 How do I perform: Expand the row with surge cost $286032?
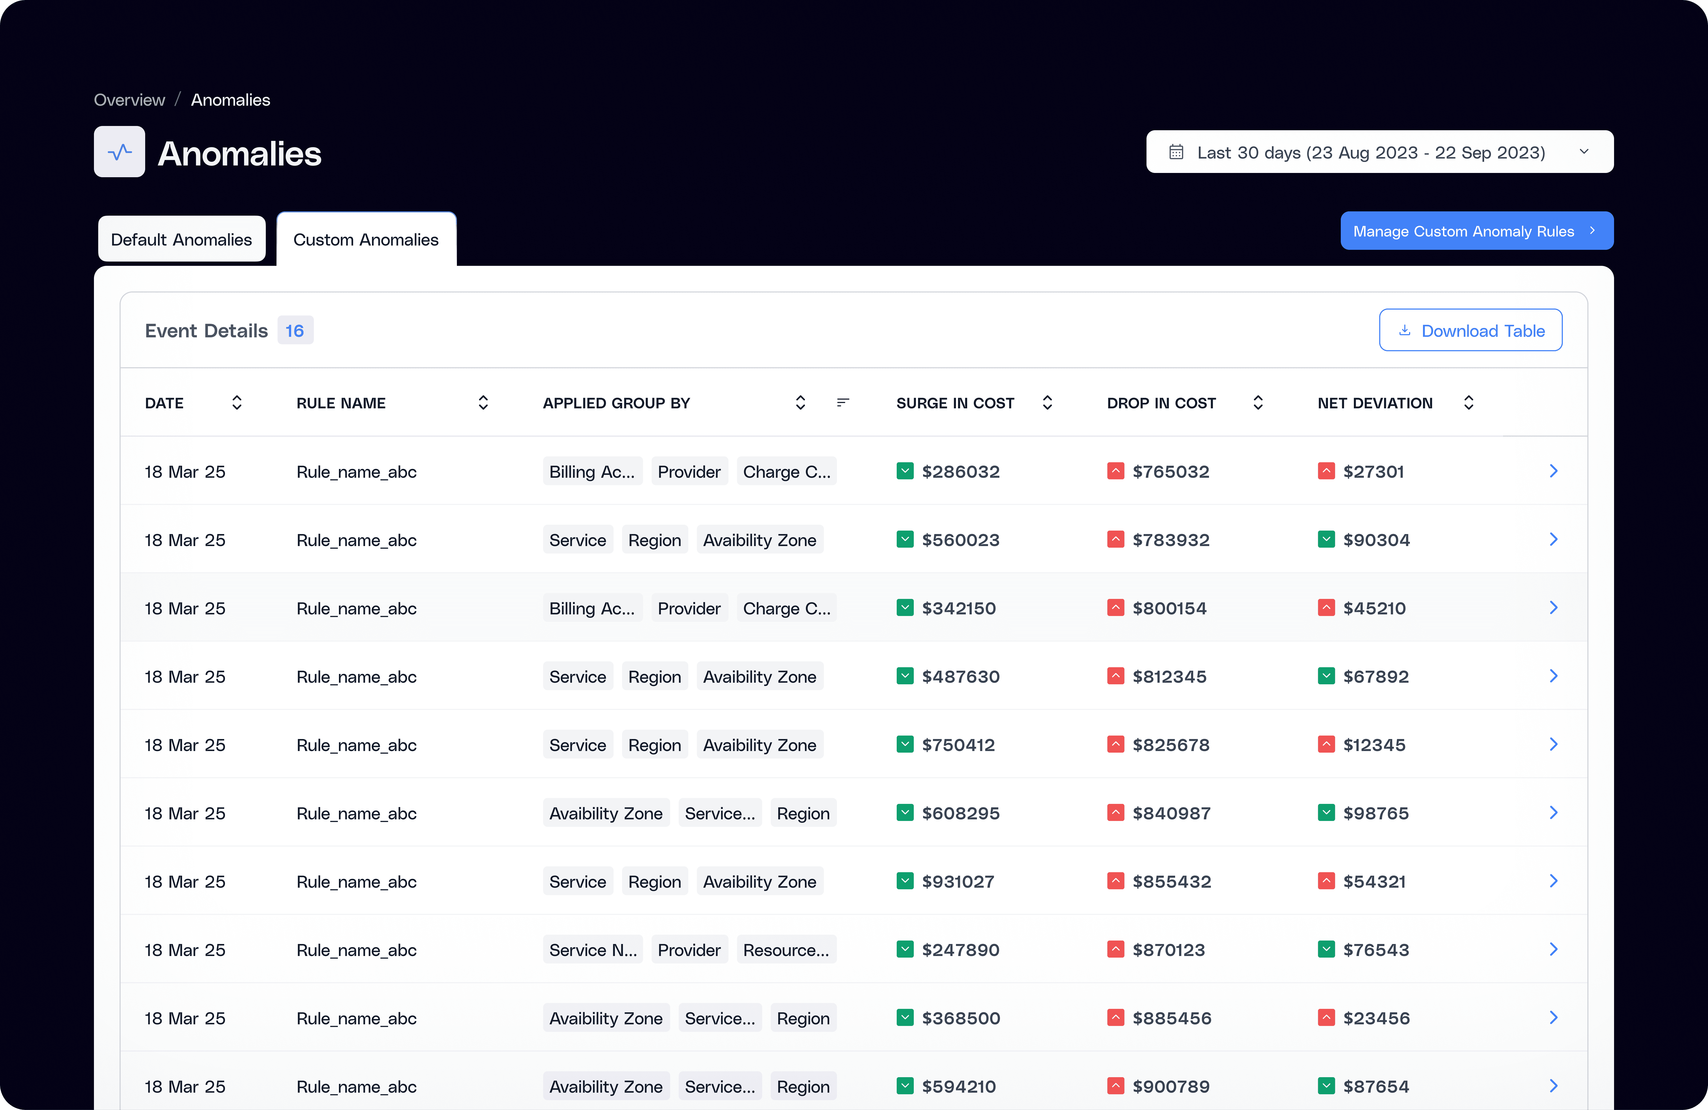pyautogui.click(x=1553, y=471)
